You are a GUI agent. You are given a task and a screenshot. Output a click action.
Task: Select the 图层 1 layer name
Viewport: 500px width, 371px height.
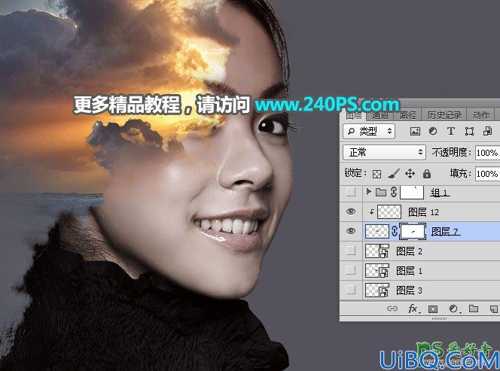409,271
